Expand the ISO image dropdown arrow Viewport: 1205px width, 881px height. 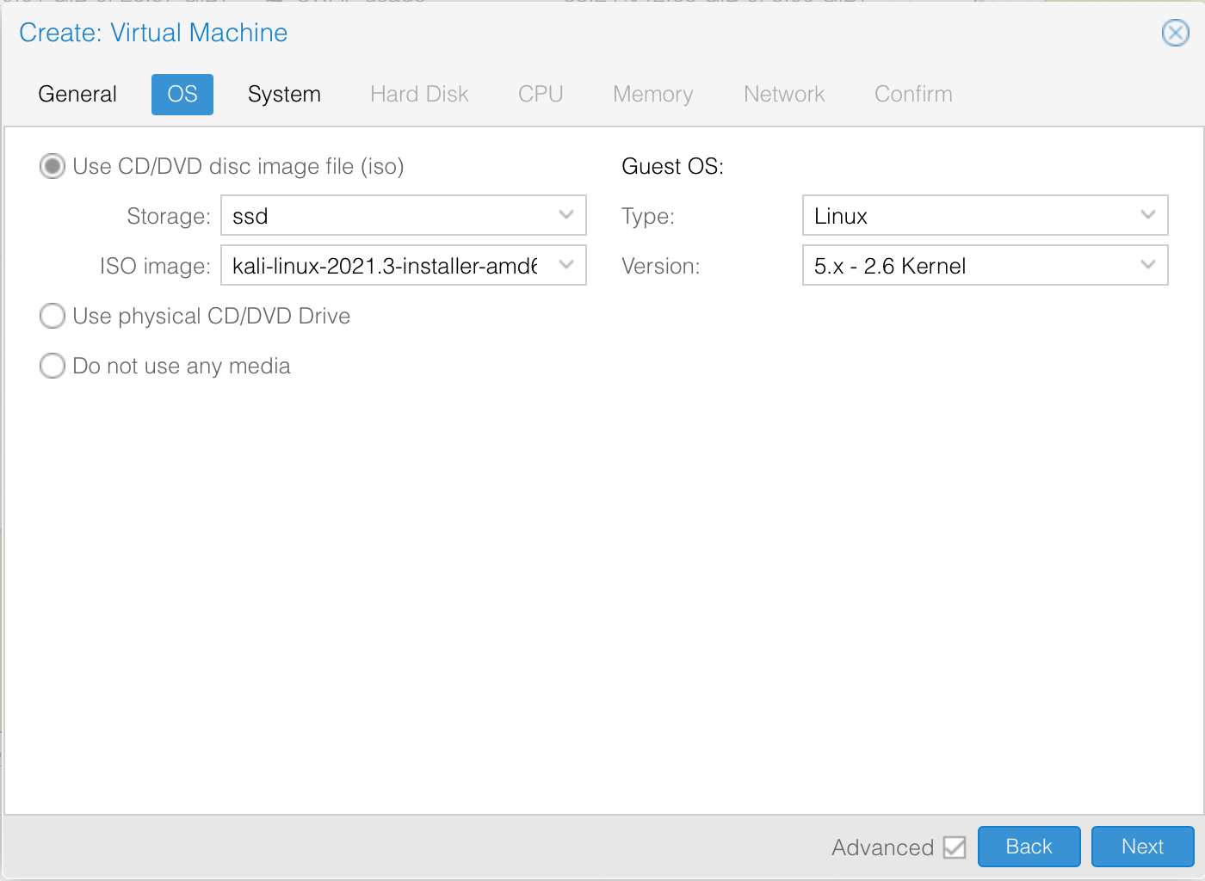[x=565, y=265]
